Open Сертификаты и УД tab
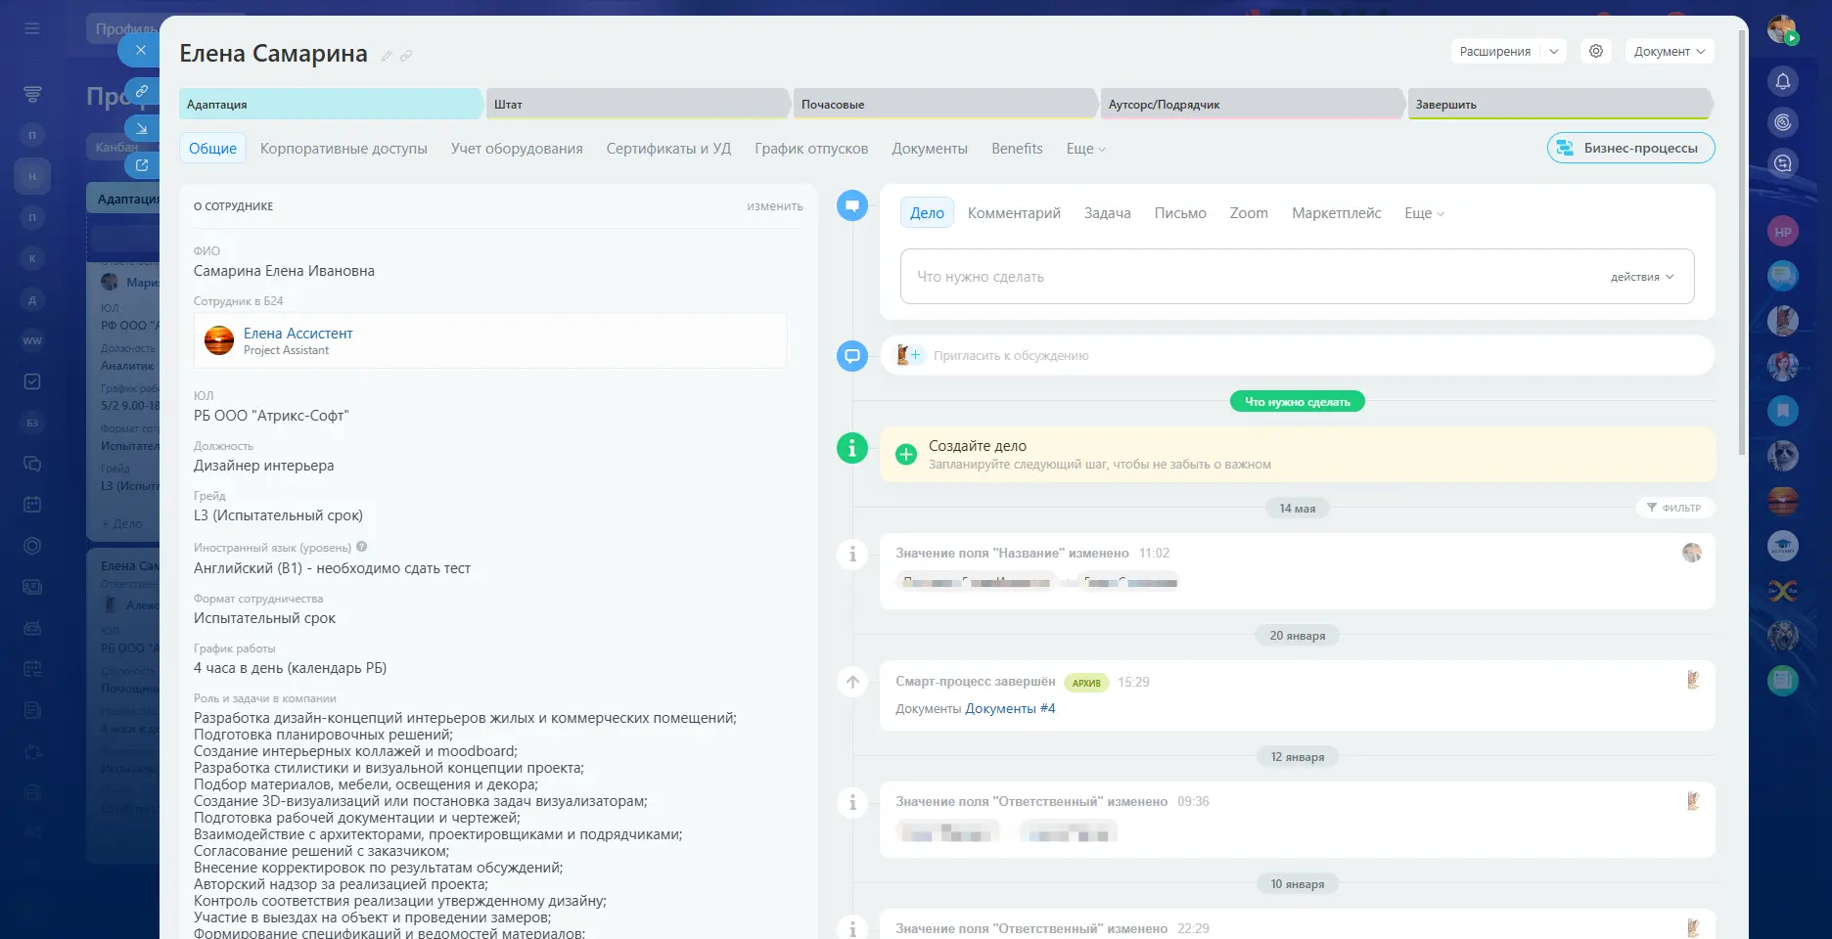The width and height of the screenshot is (1832, 939). point(668,149)
